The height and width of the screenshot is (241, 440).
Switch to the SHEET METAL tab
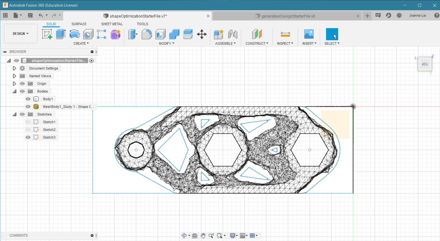click(x=112, y=24)
